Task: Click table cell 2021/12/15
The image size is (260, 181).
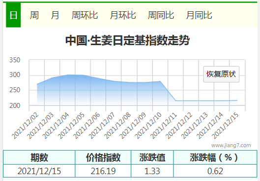Action: [x=39, y=171]
